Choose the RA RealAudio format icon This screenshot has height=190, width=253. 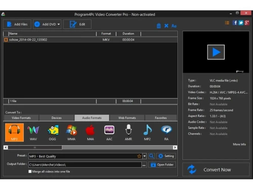pyautogui.click(x=166, y=132)
